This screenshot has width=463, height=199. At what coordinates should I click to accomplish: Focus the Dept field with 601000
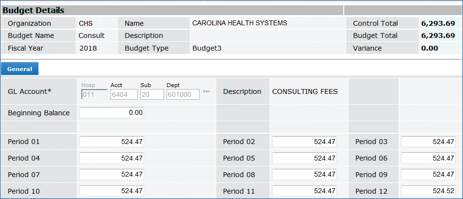[183, 94]
